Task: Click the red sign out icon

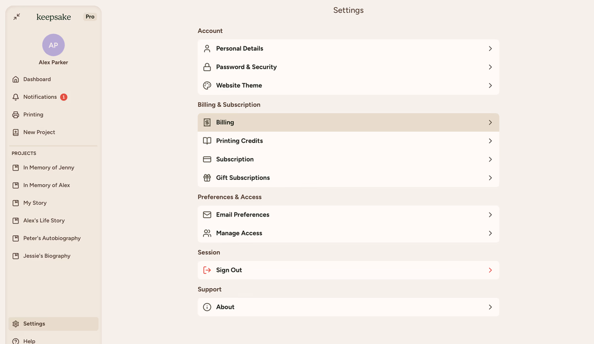Action: coord(207,270)
